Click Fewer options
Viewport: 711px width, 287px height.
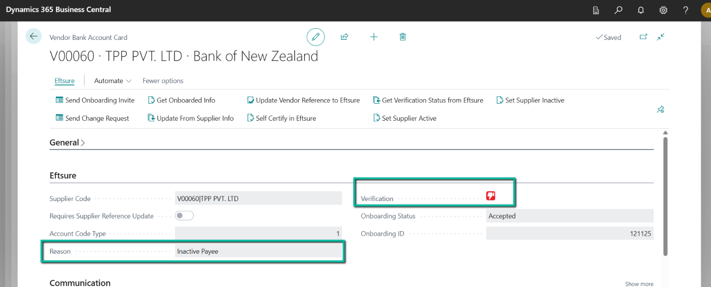point(163,81)
